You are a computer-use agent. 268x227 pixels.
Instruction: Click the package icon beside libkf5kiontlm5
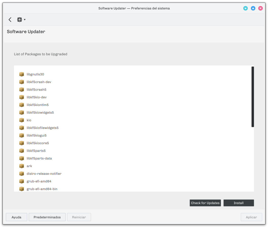[22, 105]
